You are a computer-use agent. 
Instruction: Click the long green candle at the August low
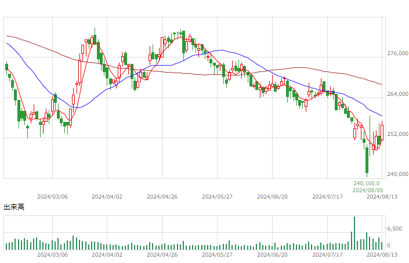367,160
